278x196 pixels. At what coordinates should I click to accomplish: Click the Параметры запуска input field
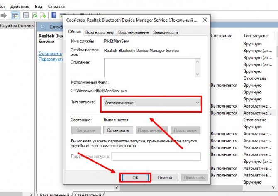click(x=156, y=156)
